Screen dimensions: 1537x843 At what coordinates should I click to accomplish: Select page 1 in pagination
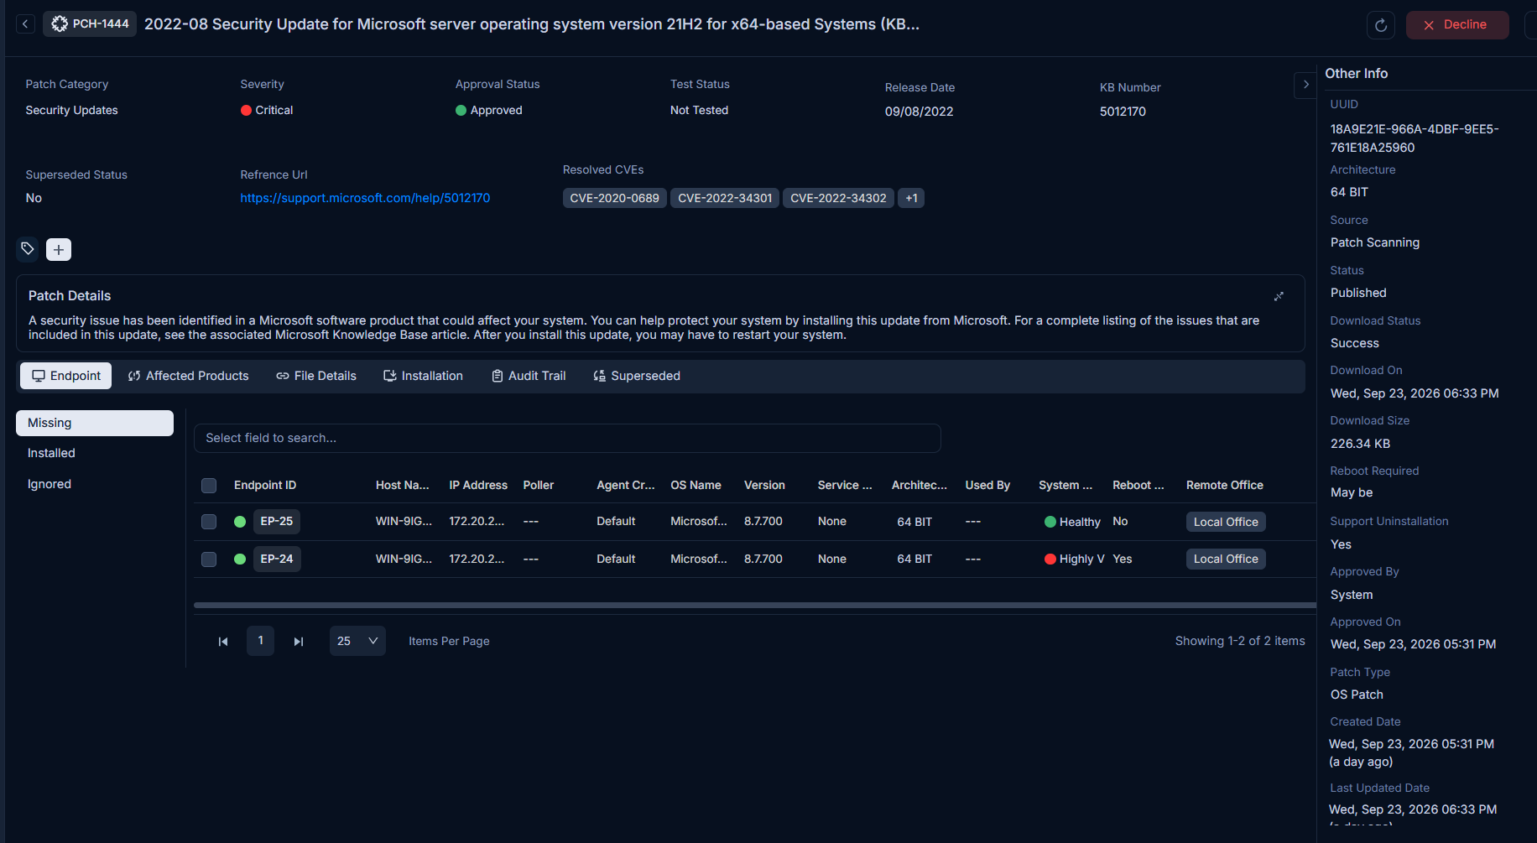coord(260,641)
